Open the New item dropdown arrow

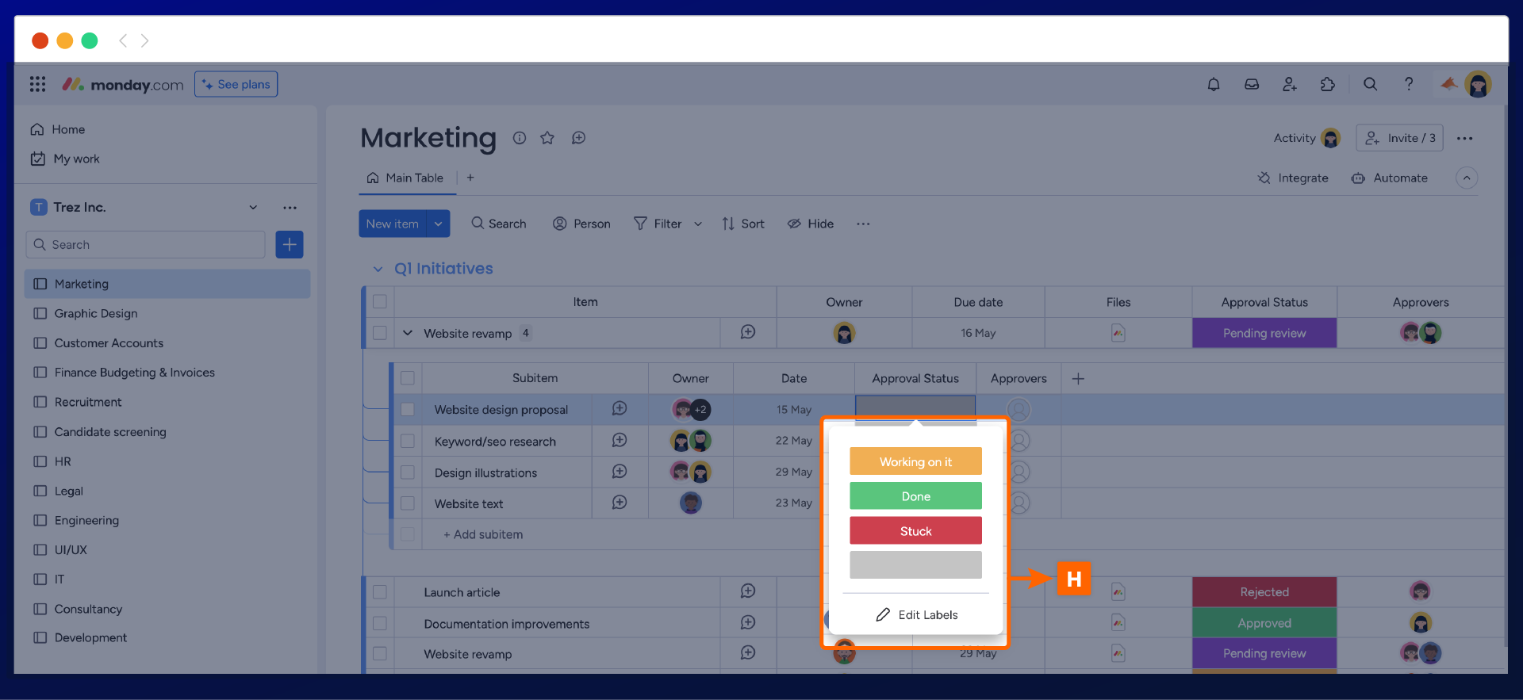(x=438, y=224)
